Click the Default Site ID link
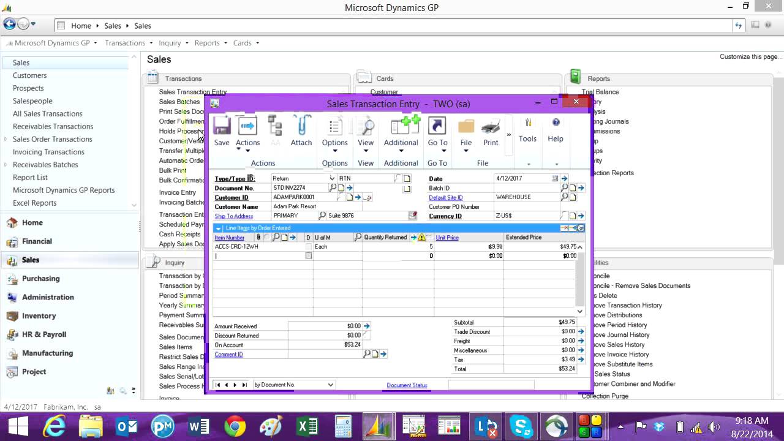The image size is (784, 441). 445,197
